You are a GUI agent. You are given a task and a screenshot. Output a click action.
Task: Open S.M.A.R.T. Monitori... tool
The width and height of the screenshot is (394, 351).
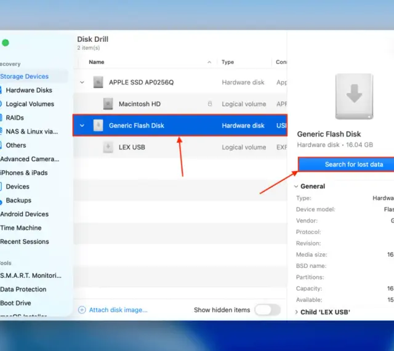click(31, 276)
